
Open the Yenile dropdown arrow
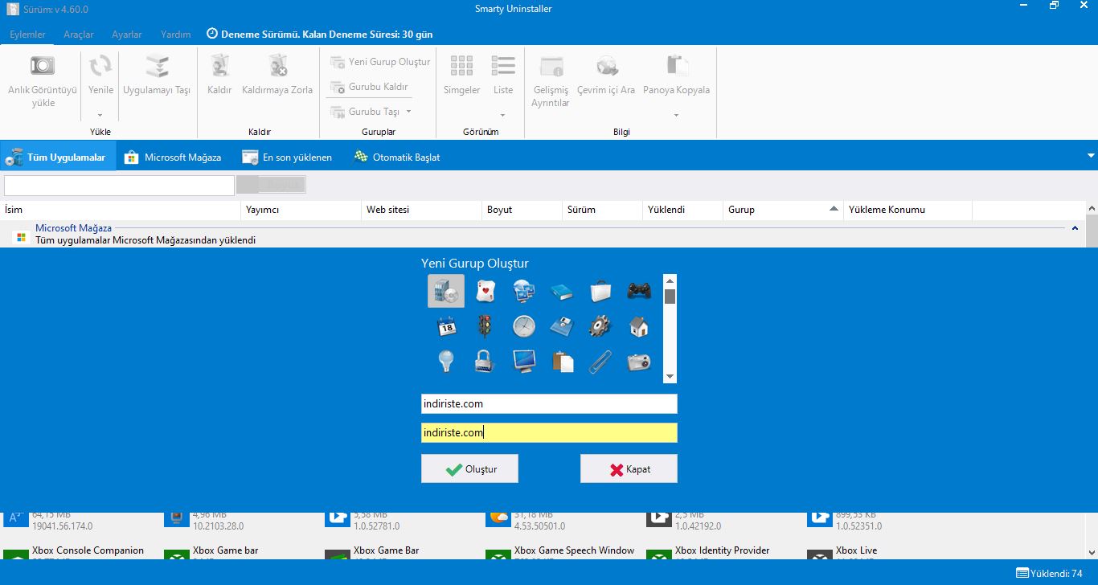(x=100, y=115)
